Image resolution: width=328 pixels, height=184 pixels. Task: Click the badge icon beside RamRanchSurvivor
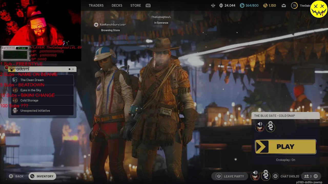[x=96, y=25]
